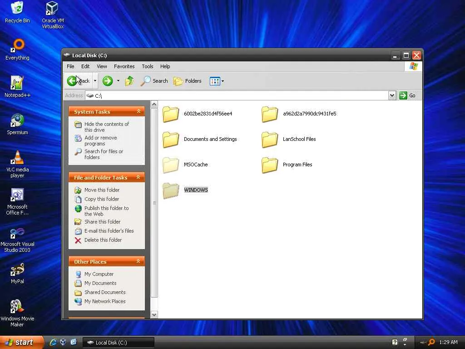
Task: Open the Views dropdown arrow
Action: [223, 81]
